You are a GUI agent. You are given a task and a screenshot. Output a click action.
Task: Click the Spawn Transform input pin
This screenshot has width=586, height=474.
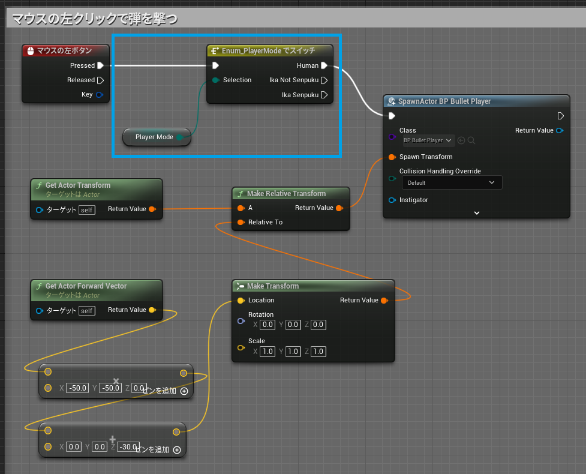pos(392,157)
